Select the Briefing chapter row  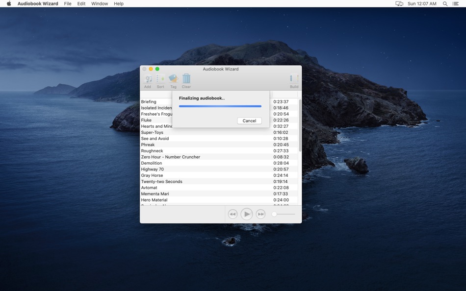point(219,101)
